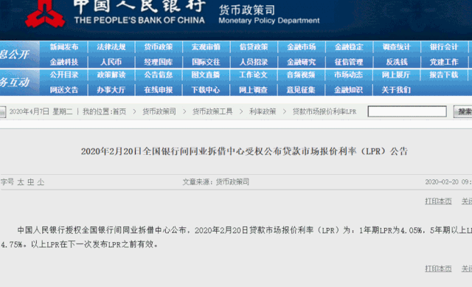Set font size to 小
The width and height of the screenshot is (472, 287).
click(41, 182)
